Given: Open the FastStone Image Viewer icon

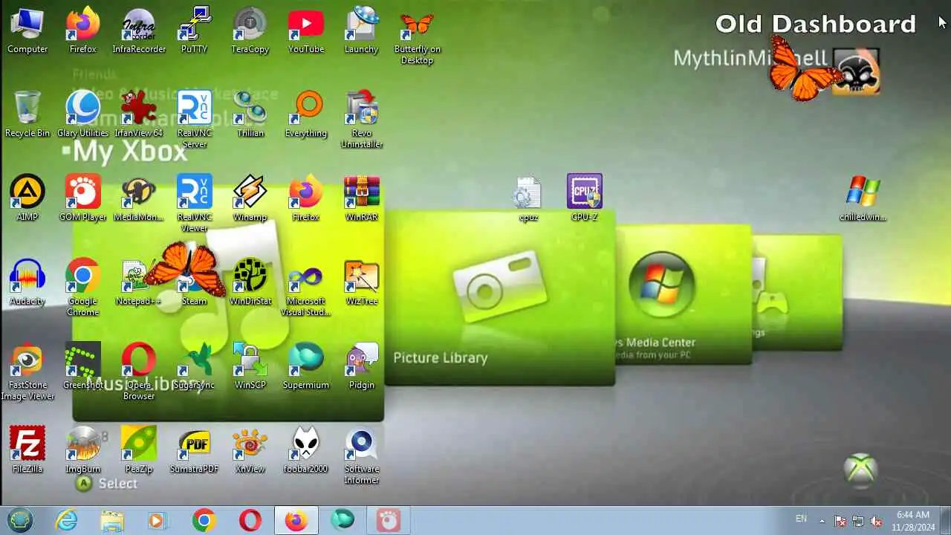Looking at the screenshot, I should pyautogui.click(x=27, y=372).
